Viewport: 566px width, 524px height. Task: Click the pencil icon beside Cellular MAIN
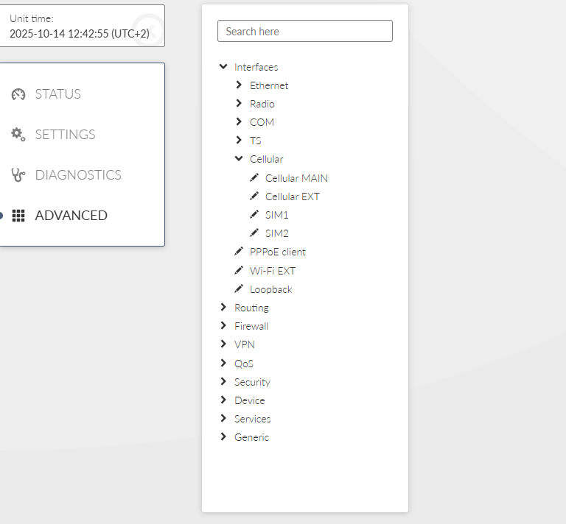point(254,178)
